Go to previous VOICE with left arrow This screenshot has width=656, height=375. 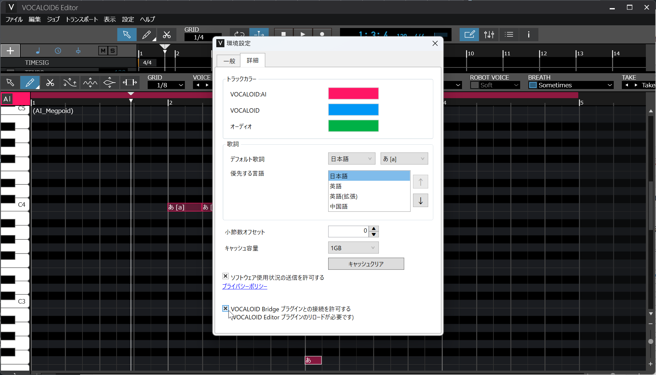pyautogui.click(x=198, y=85)
